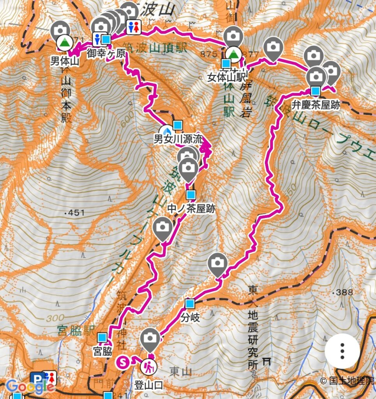Select the blue waypoint square at 宮脇
376x399 pixels.
coord(102,338)
